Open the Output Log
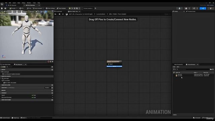The image size is (215, 121). pos(15,118)
